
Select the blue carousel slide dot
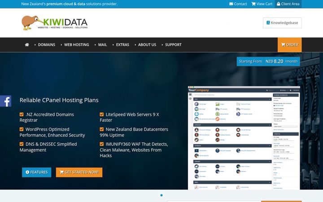[x=161, y=195]
